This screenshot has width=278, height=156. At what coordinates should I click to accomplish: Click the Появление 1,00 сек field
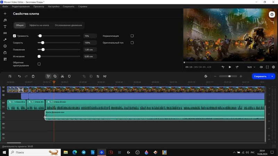tap(90, 50)
